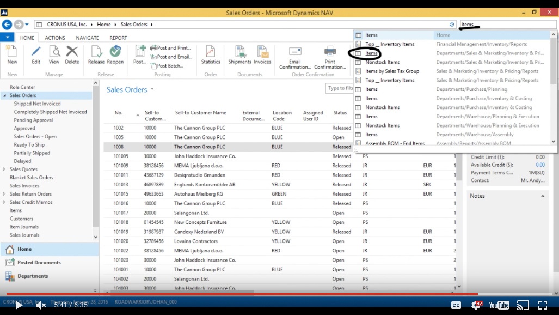Click CRONUS USA, Inc. in address bar

pos(67,25)
